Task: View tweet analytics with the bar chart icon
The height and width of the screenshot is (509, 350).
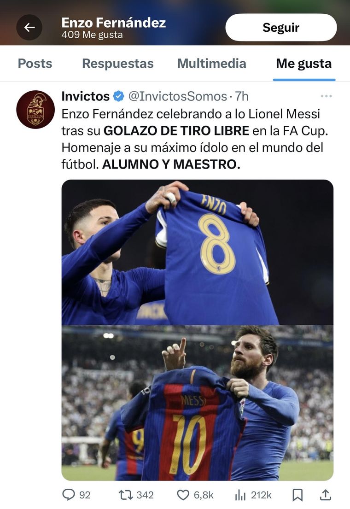Action: click(240, 495)
